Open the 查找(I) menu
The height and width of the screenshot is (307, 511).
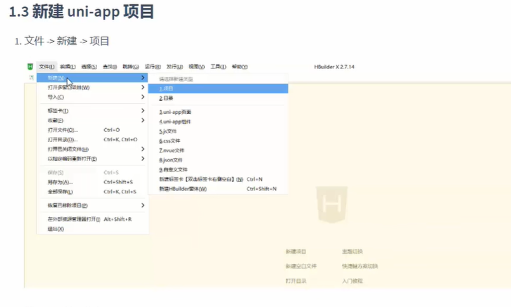pos(110,67)
